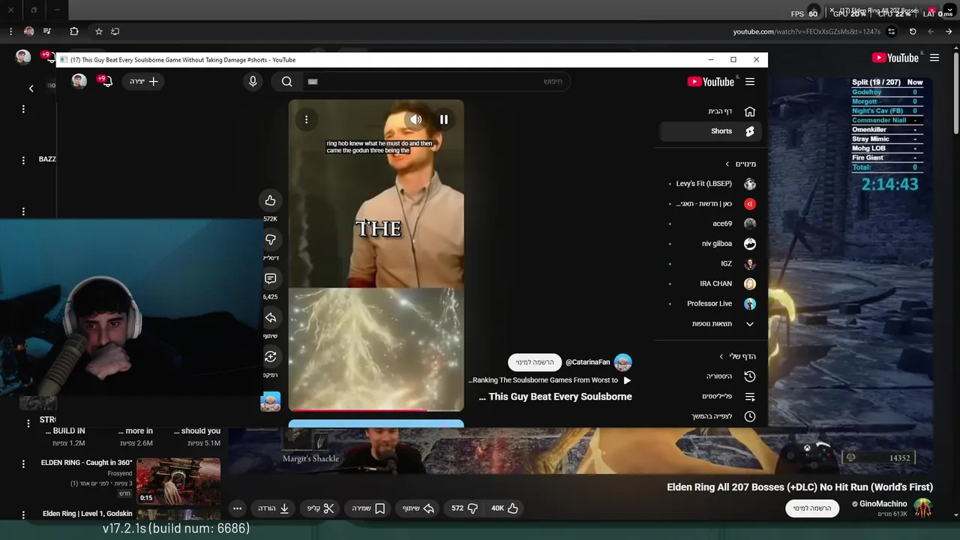This screenshot has width=960, height=540.
Task: Open the main window's YouTube hamburger menu
Action: 934,58
